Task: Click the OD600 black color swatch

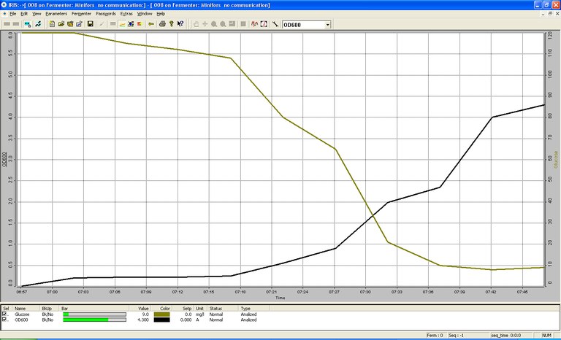Action: coord(161,320)
